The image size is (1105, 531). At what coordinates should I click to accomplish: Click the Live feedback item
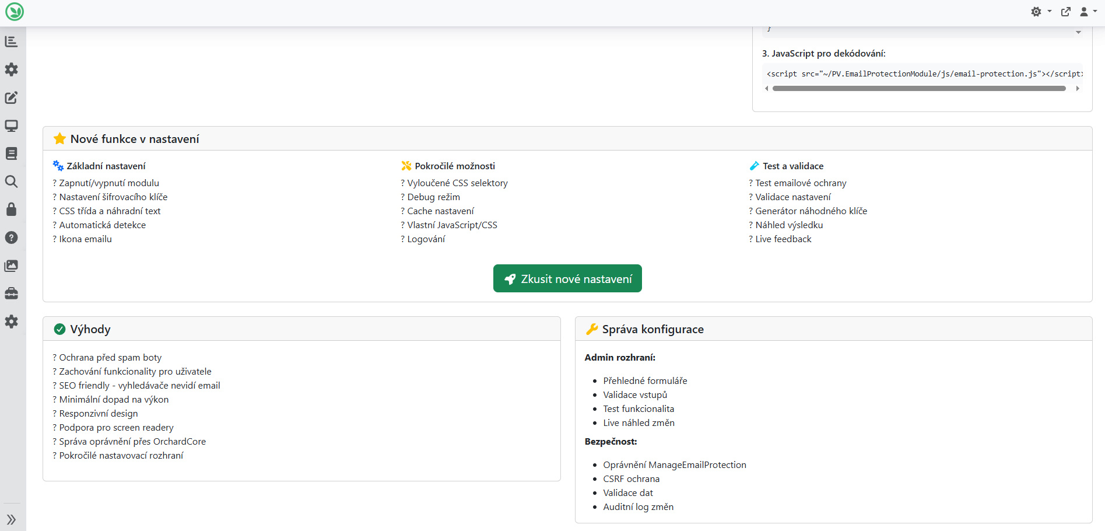click(x=780, y=239)
